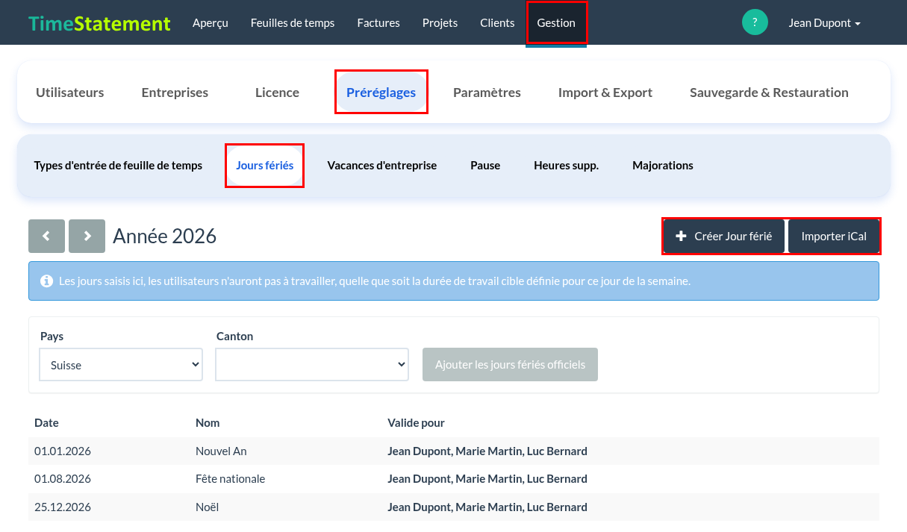Switch to the Paramètres tab

click(x=487, y=93)
